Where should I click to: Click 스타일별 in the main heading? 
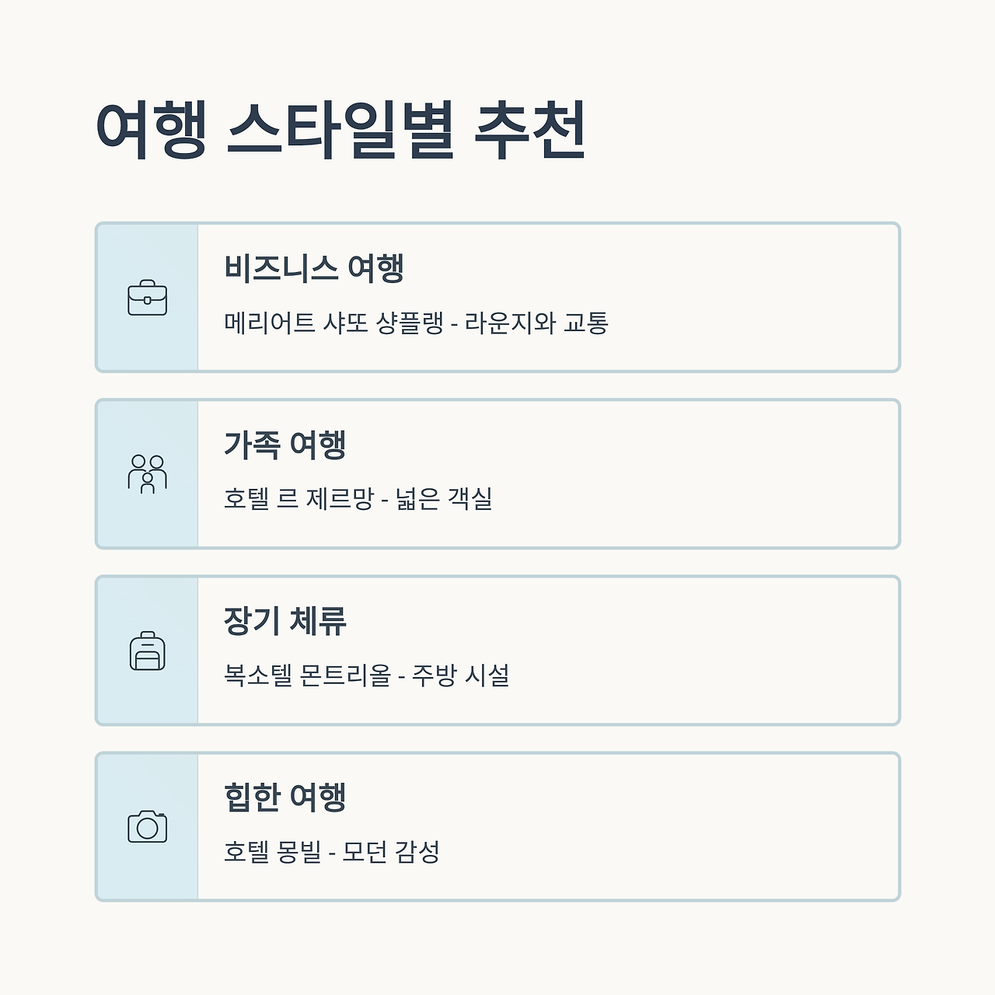click(x=340, y=131)
